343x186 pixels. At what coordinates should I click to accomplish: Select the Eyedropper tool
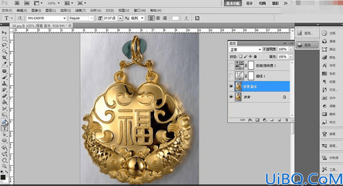4,64
